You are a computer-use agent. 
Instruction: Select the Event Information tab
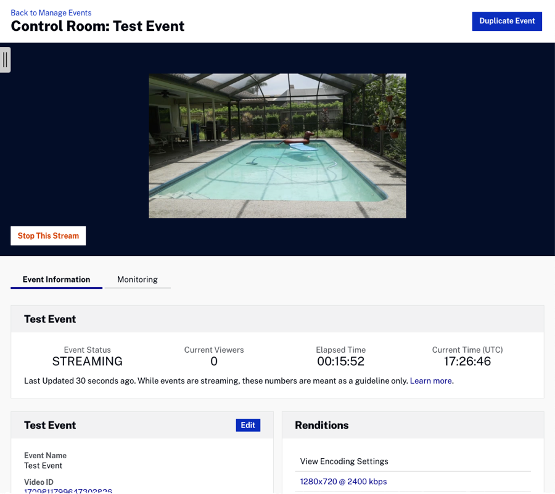pos(57,279)
